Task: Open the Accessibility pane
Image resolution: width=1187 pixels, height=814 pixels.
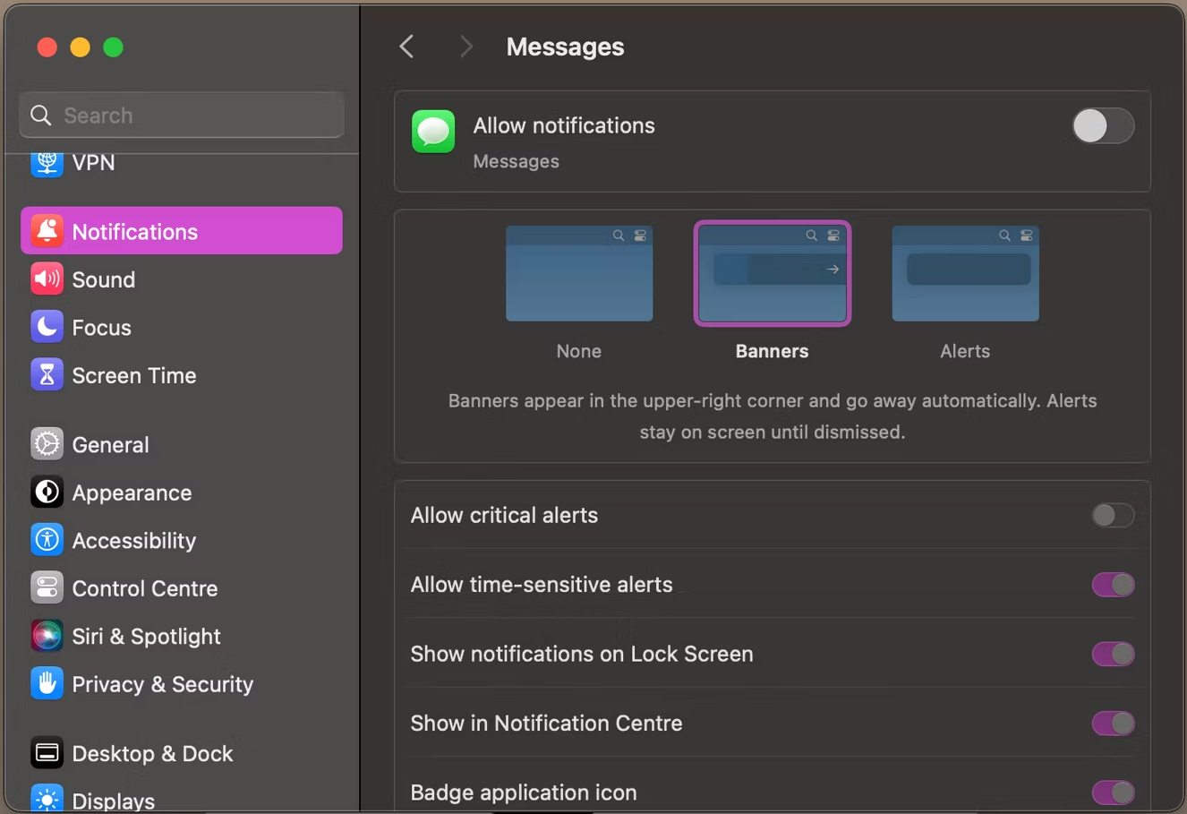Action: 182,540
